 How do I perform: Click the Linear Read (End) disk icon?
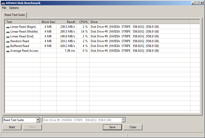[x=8, y=37]
